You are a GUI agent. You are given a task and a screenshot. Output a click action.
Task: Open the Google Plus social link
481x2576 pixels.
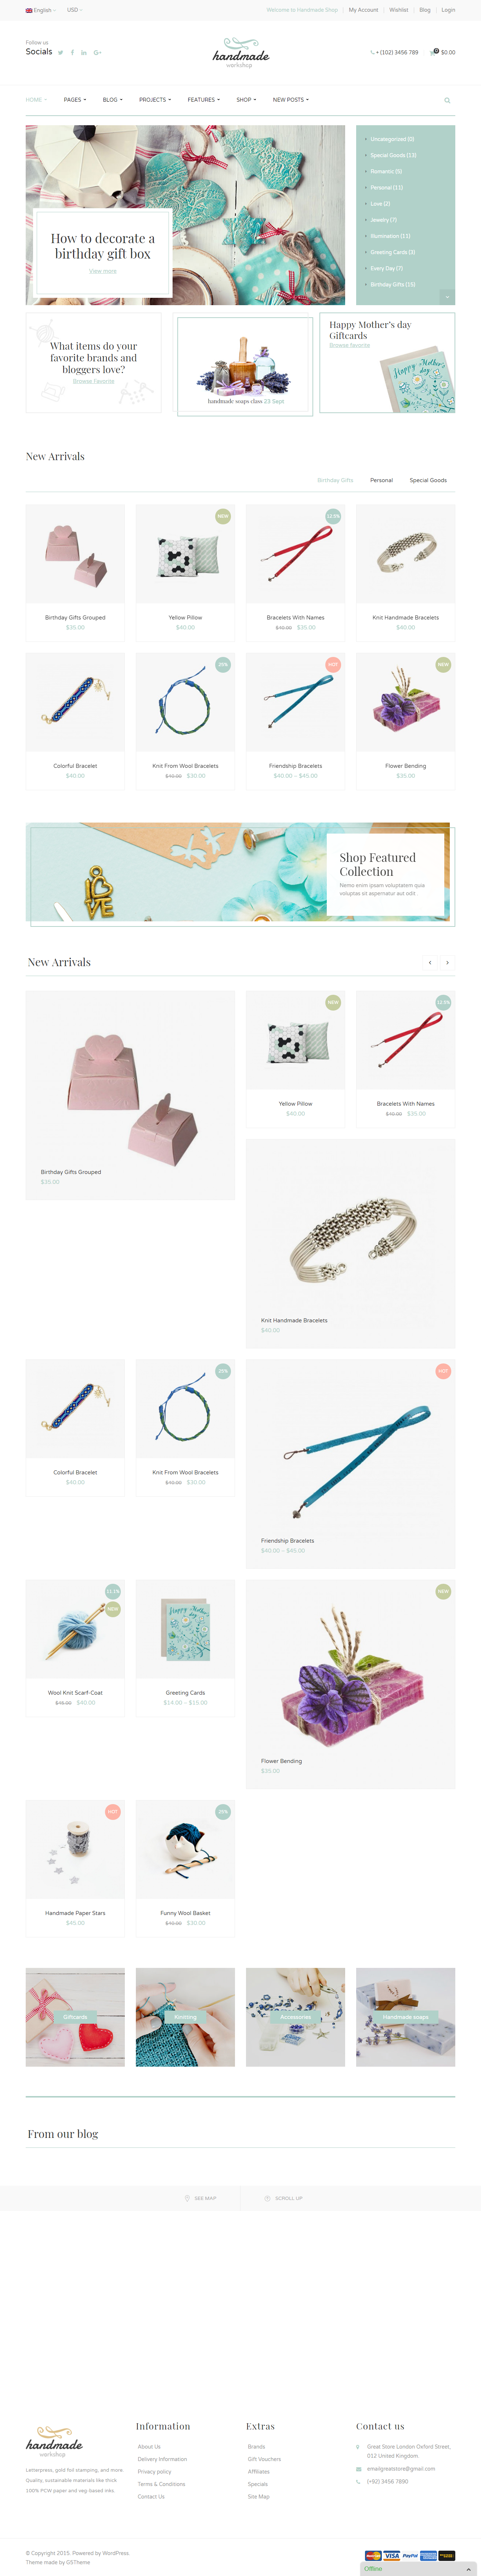(x=97, y=53)
